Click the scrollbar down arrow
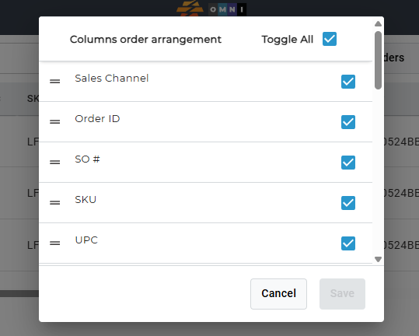The image size is (419, 336). pyautogui.click(x=378, y=259)
